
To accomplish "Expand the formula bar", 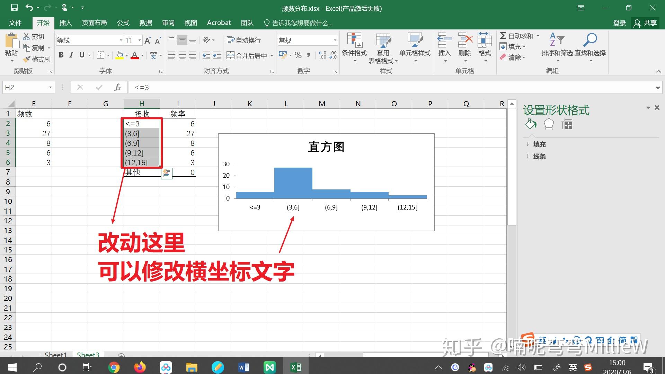I will click(658, 88).
